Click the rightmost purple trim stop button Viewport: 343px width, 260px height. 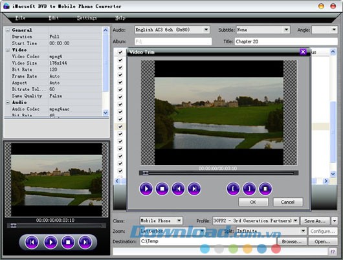point(265,188)
